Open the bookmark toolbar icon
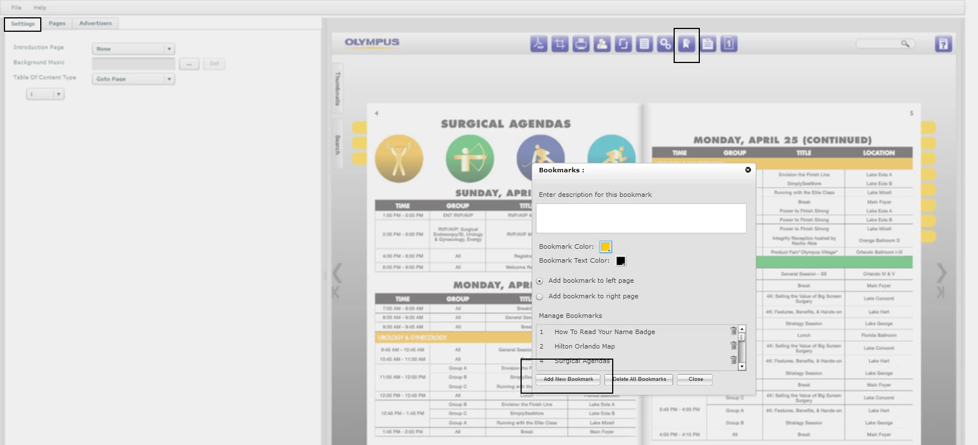 (x=686, y=44)
